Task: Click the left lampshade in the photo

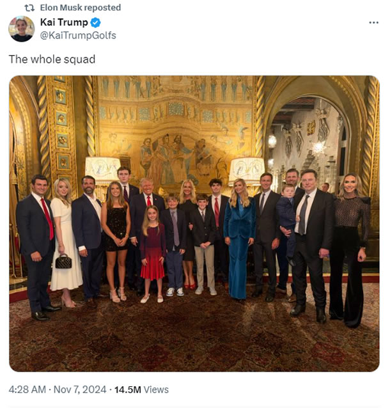Action: tap(102, 170)
